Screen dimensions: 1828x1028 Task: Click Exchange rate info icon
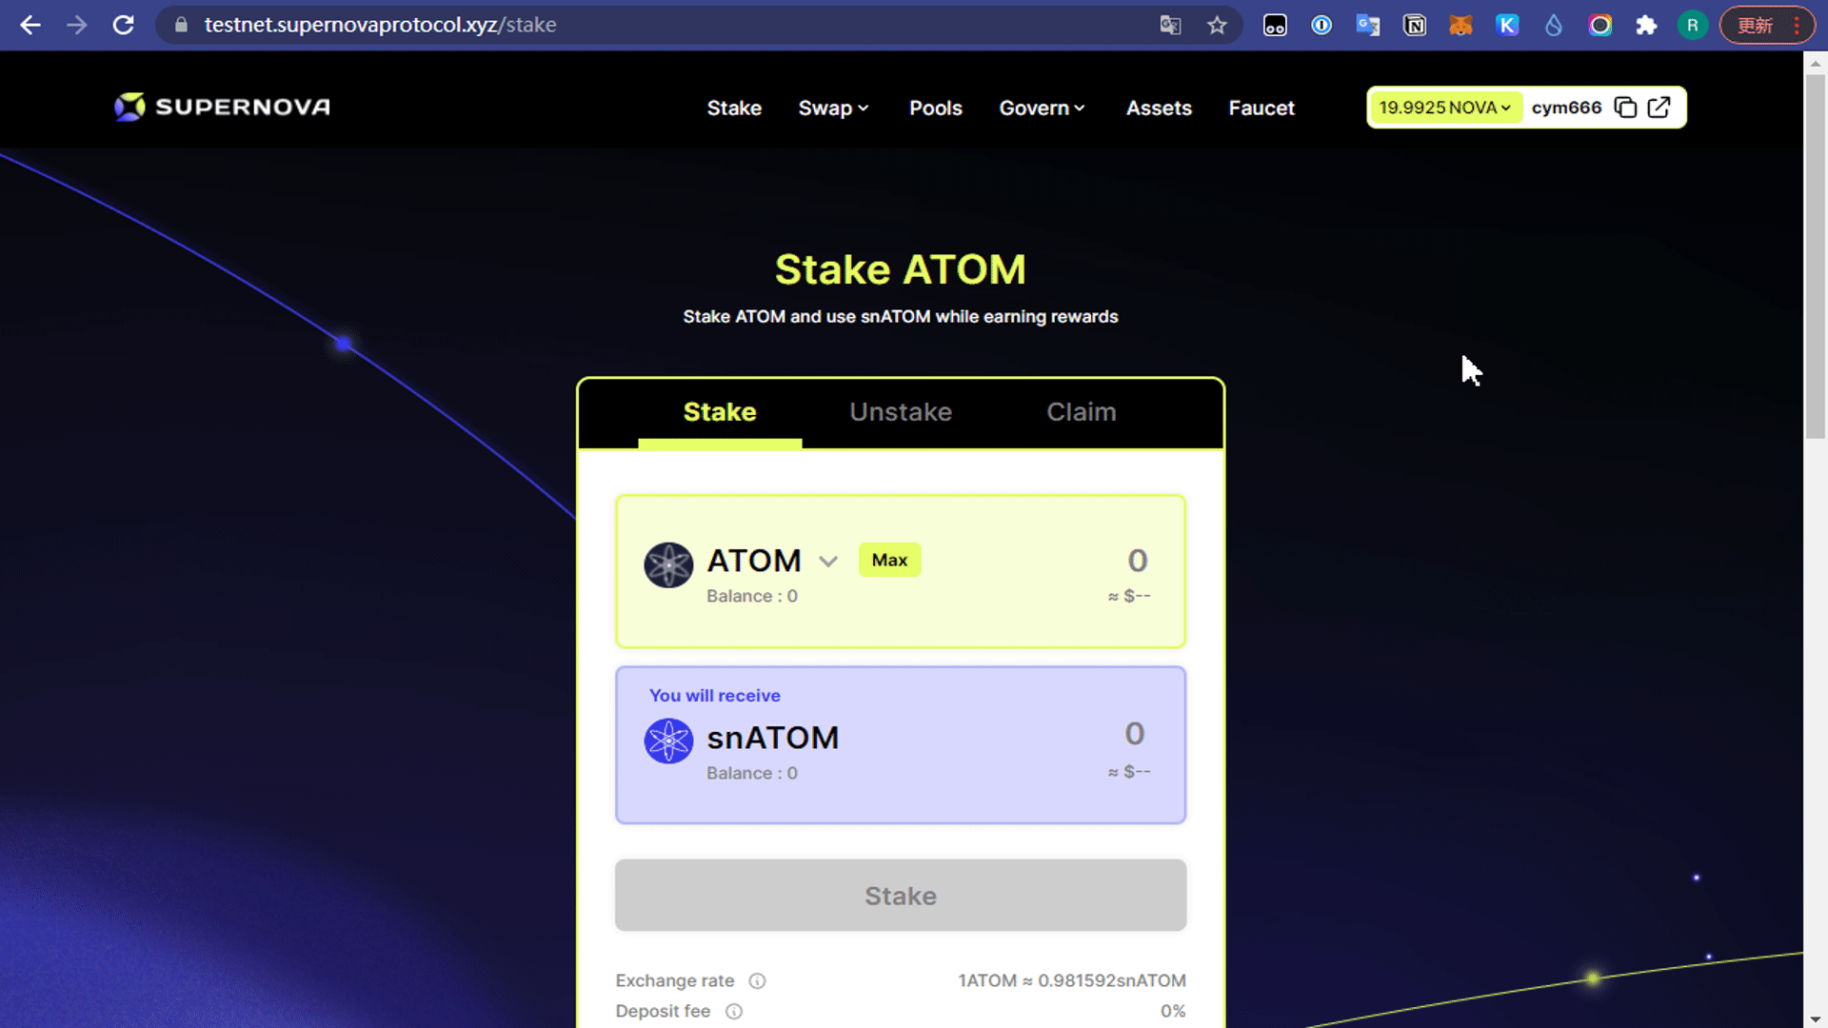pyautogui.click(x=757, y=980)
